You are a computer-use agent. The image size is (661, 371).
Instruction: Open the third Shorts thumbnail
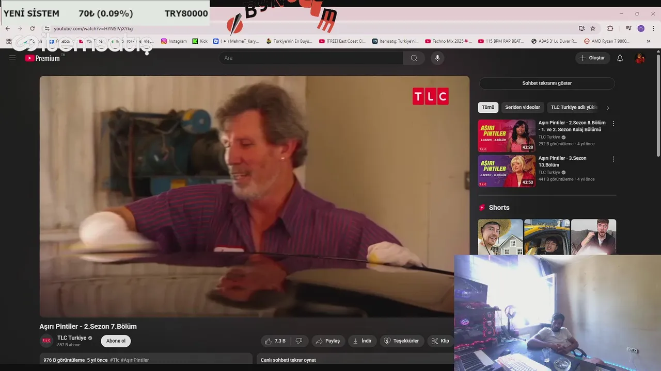[593, 237]
